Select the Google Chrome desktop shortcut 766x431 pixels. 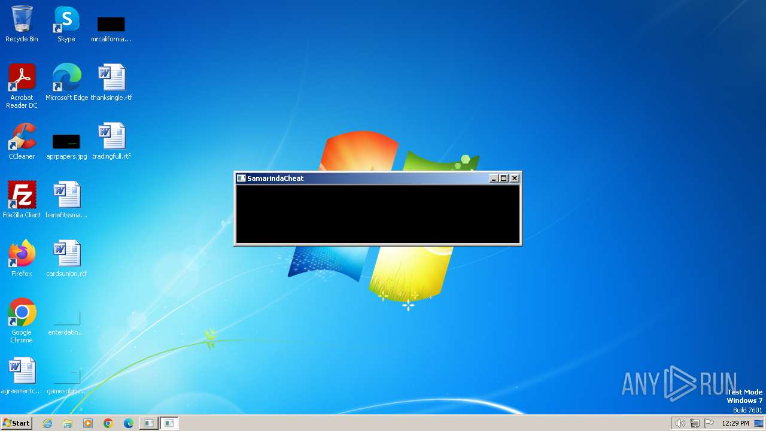coord(22,320)
